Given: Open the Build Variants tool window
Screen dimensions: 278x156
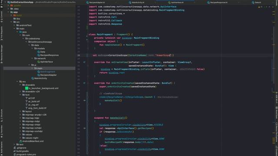Looking at the screenshot, I should pos(2,148).
